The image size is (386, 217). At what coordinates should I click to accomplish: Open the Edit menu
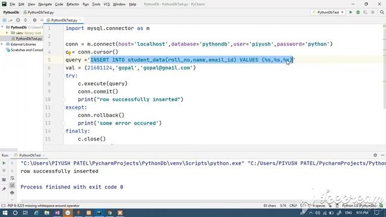pos(22,4)
